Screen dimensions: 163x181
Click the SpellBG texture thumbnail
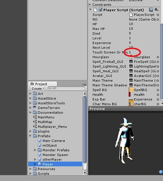[131, 90]
